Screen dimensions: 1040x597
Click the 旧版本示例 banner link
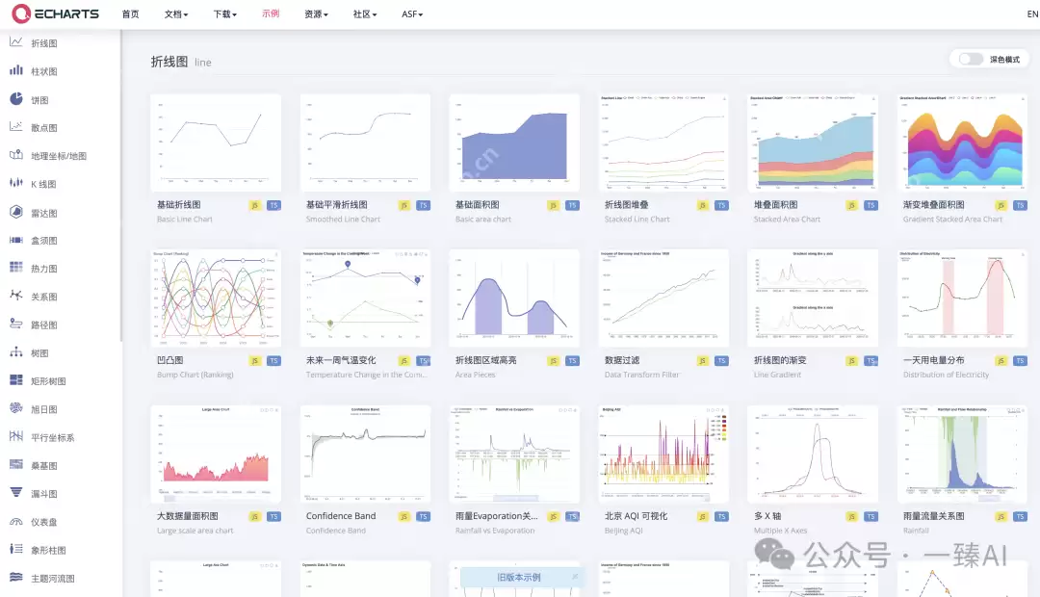point(518,577)
